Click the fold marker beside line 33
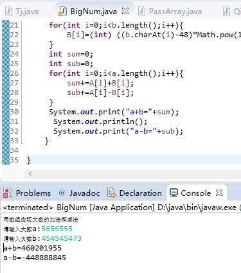 [x=22, y=141]
